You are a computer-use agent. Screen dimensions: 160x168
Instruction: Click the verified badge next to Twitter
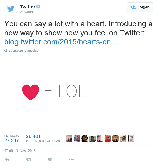coord(38,7)
